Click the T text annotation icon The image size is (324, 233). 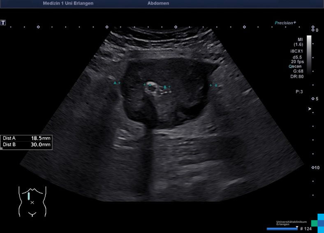3,22
